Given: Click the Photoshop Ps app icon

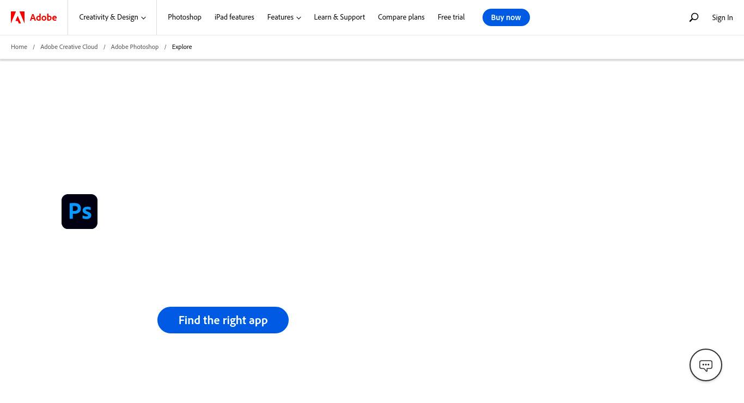Looking at the screenshot, I should [80, 212].
